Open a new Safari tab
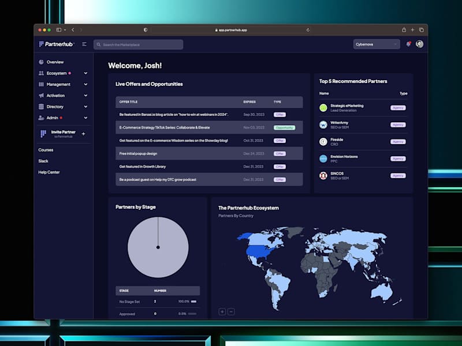462x346 pixels. click(x=412, y=30)
